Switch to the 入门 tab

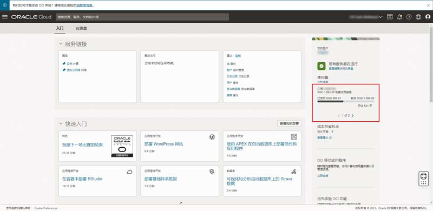60,29
